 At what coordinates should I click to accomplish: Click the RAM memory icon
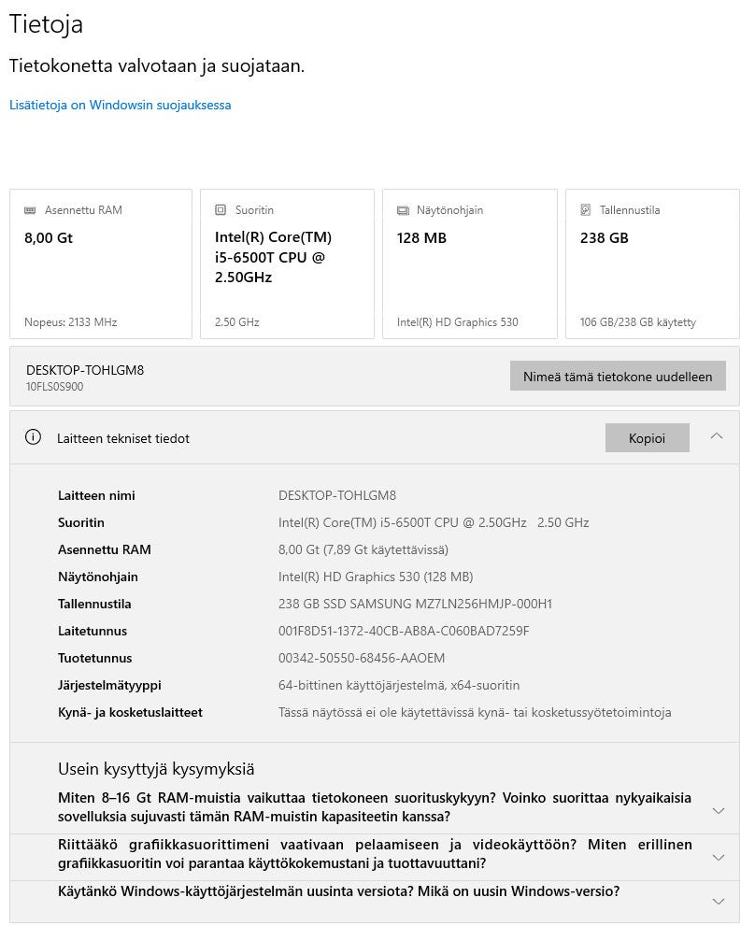point(30,210)
